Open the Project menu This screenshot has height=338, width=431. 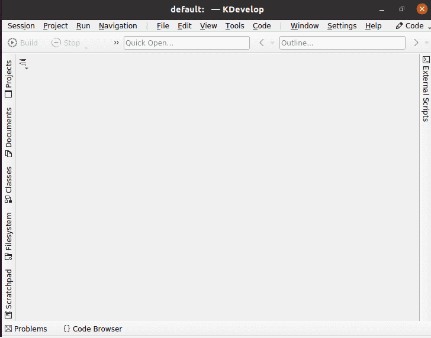55,26
